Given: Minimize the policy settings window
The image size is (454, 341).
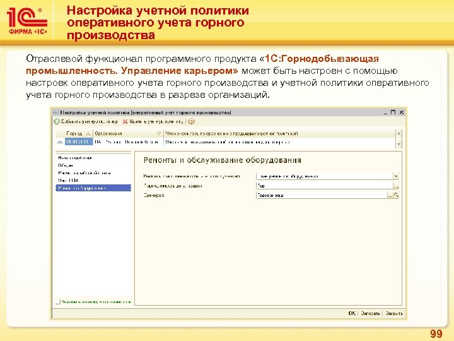Looking at the screenshot, I should 386,112.
